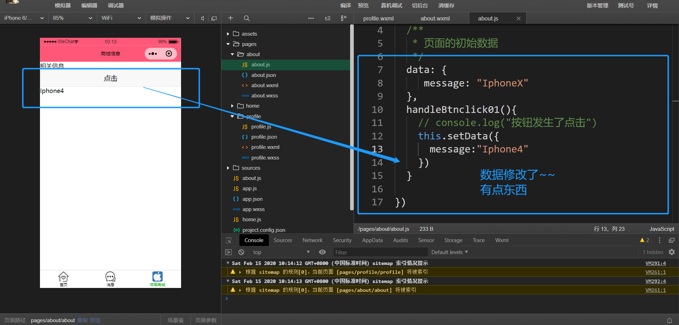
Task: Open file search magnifier icon
Action: (x=247, y=18)
